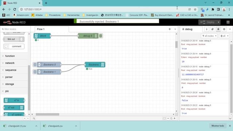Viewport: 233px width, 131px height.
Task: Open the all nodes debug filter
Action: (209, 36)
